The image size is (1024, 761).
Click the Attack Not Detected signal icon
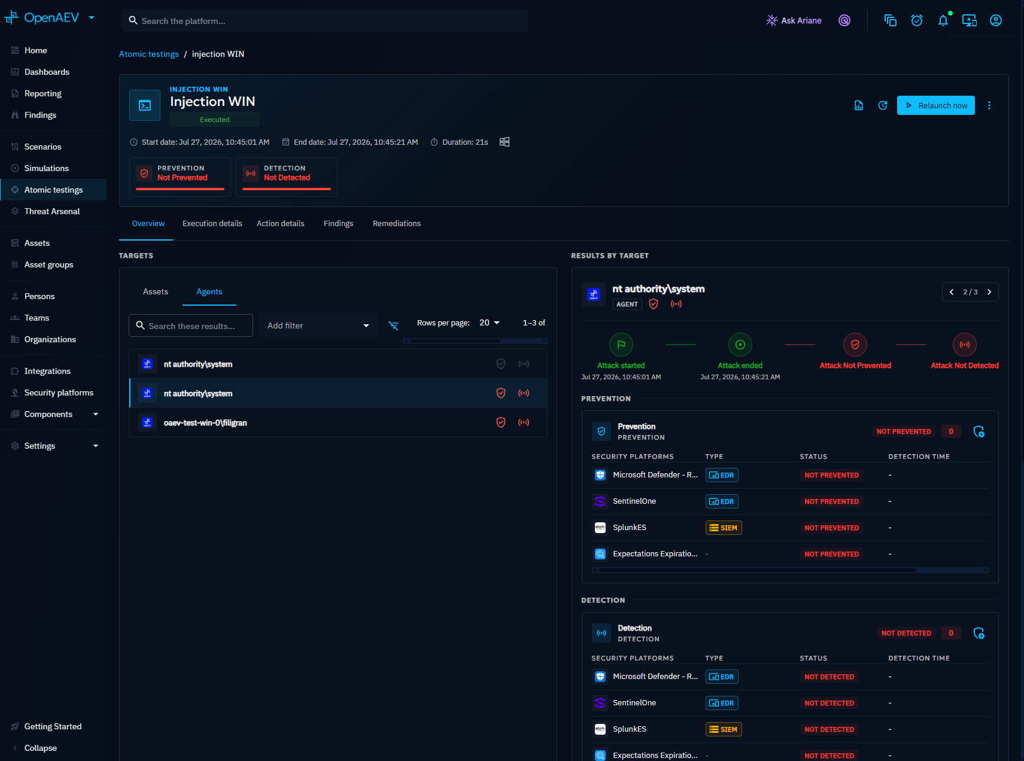point(965,345)
